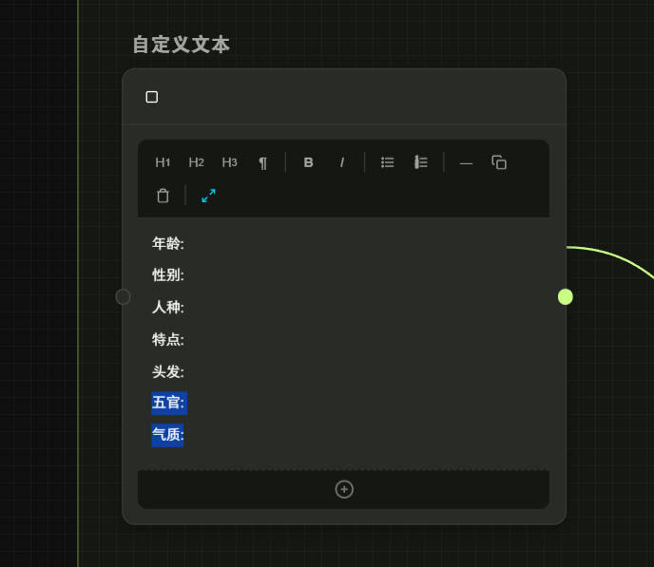
Task: Insert a bulleted list
Action: [388, 162]
